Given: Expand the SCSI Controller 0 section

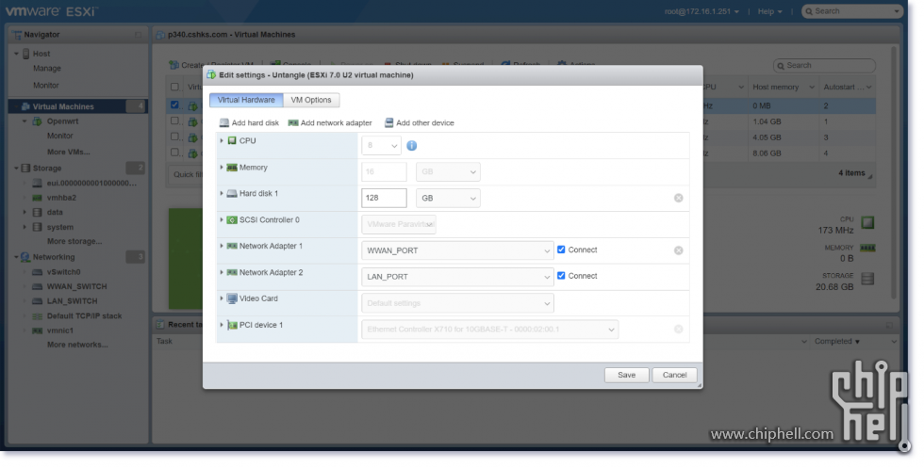Looking at the screenshot, I should click(x=222, y=220).
